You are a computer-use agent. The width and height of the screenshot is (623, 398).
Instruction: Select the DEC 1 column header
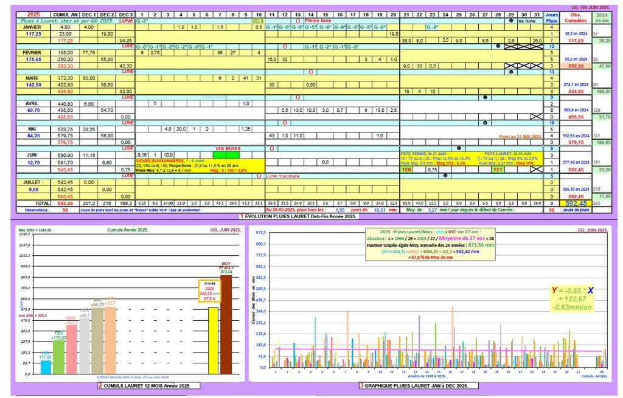(x=89, y=13)
